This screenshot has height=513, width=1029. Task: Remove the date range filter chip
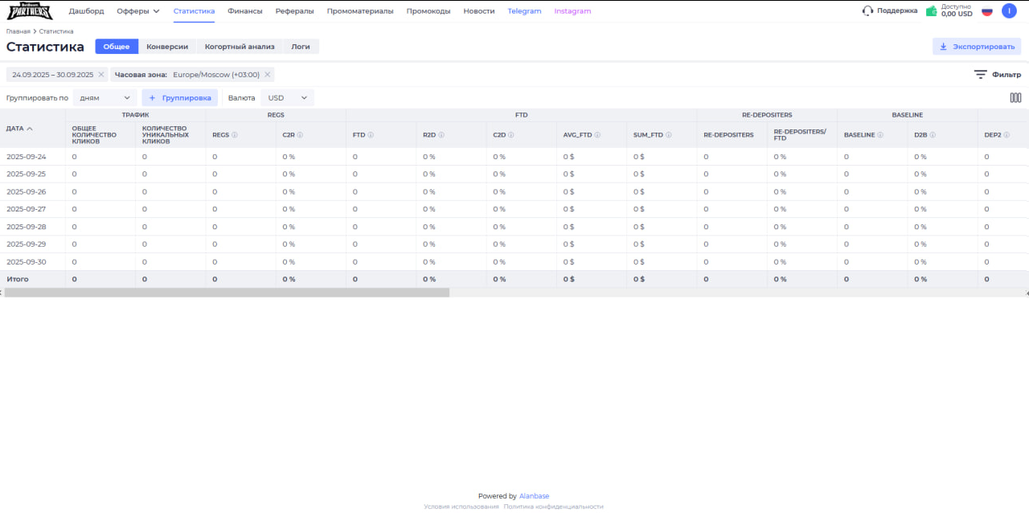point(101,75)
